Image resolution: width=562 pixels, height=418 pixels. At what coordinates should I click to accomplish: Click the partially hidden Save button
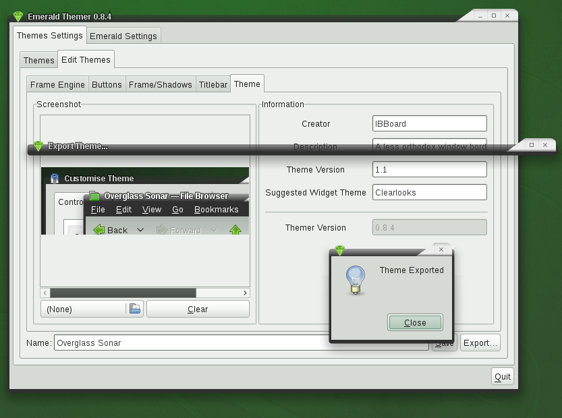[x=445, y=345]
